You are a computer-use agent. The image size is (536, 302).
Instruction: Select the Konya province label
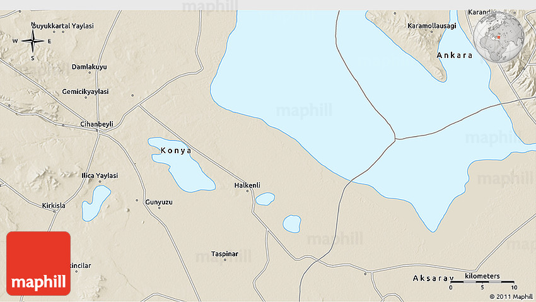[x=176, y=151]
